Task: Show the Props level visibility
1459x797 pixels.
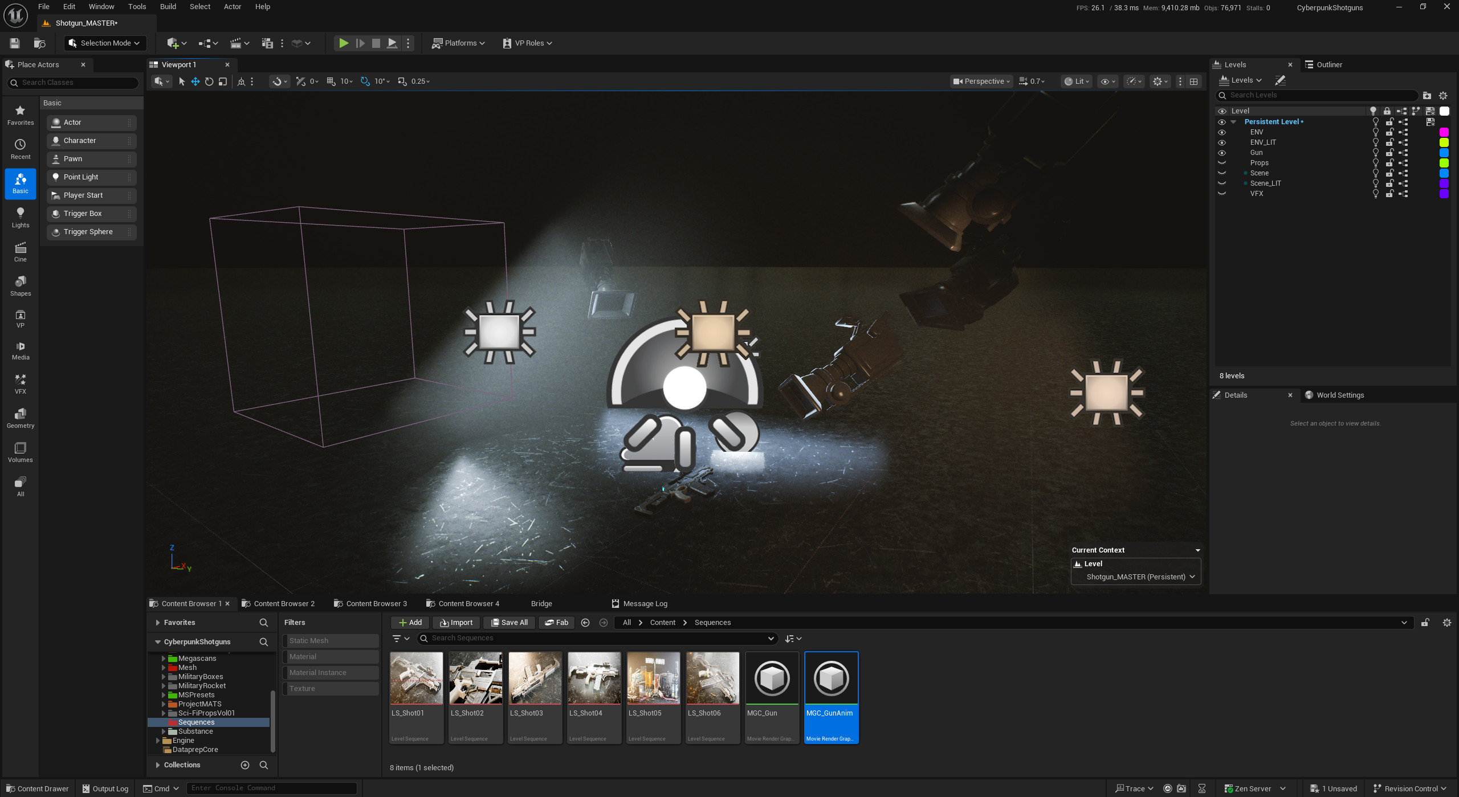Action: (x=1222, y=162)
